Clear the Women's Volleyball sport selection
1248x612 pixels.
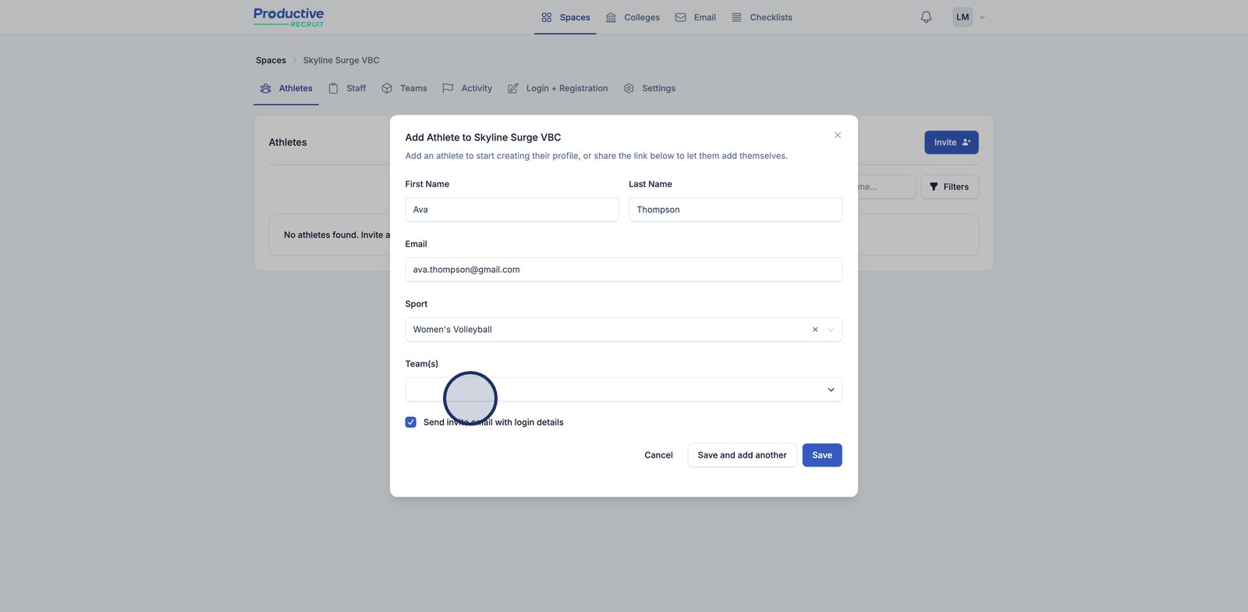pos(815,330)
